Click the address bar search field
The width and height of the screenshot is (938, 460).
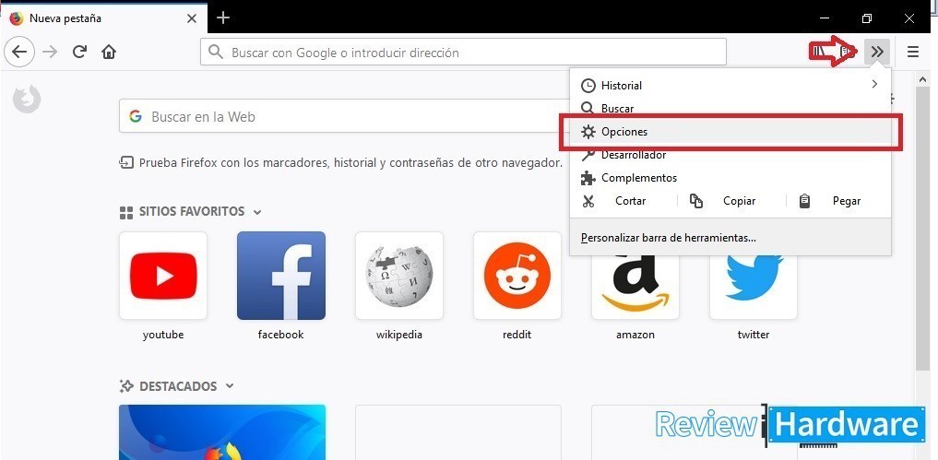point(463,52)
